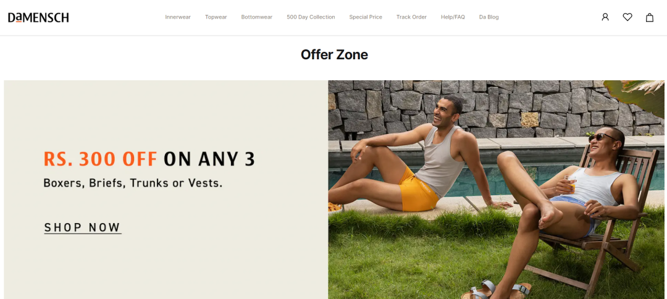Go to the Special Price section
Viewport: 667px width, 299px height.
pyautogui.click(x=366, y=17)
